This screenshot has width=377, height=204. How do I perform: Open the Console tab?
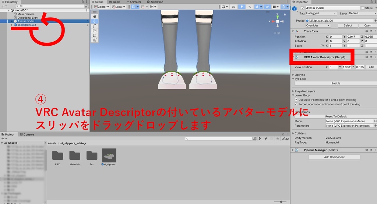pos(27,134)
